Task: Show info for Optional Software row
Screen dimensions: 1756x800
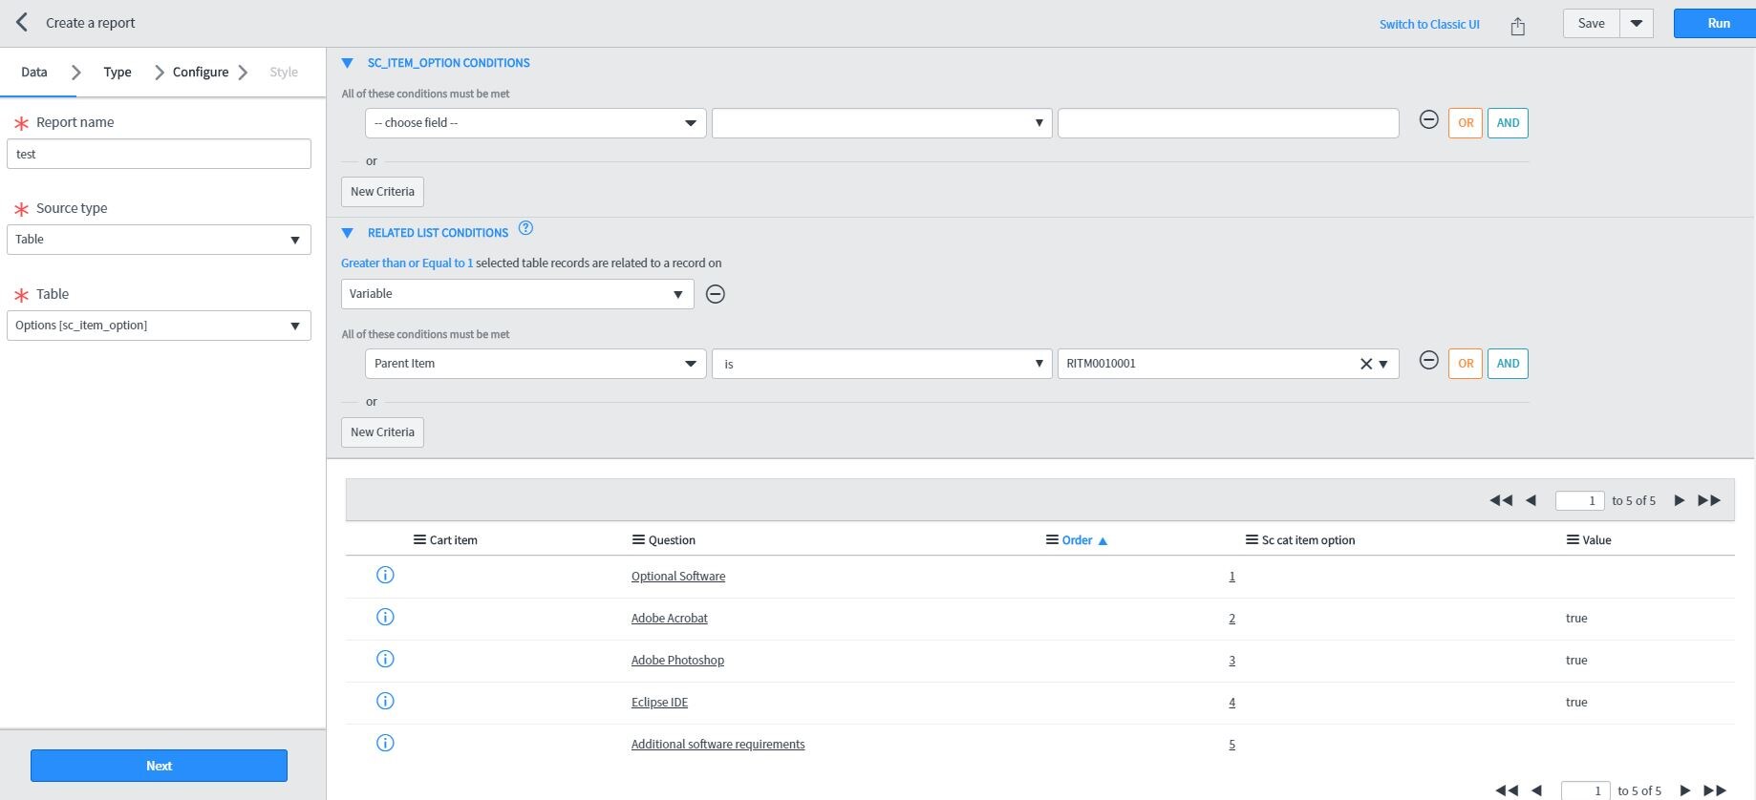Action: tap(385, 575)
